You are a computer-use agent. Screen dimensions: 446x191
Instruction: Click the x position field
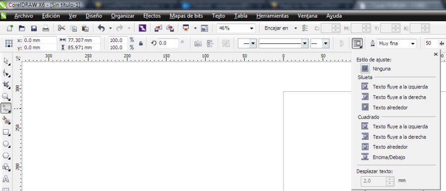point(40,40)
